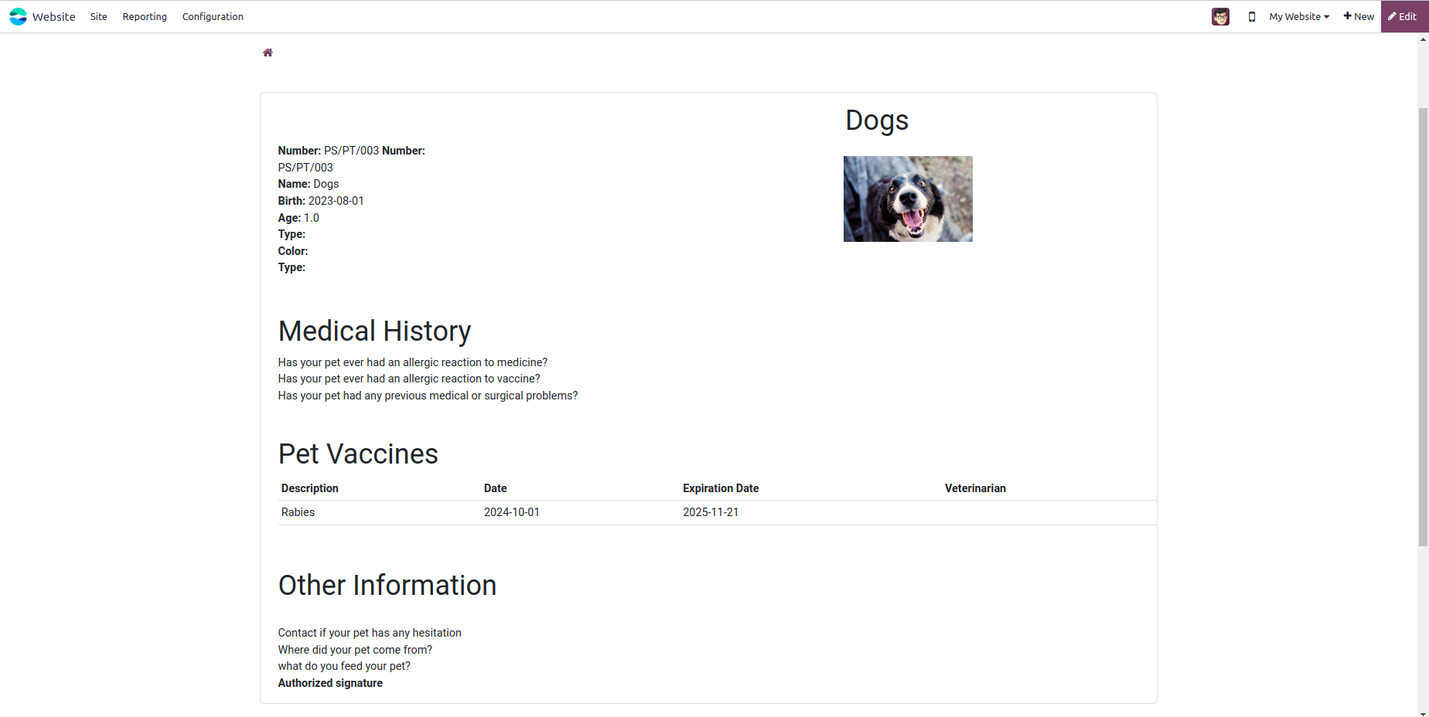This screenshot has width=1429, height=717.
Task: Click the user avatar icon
Action: [1220, 16]
